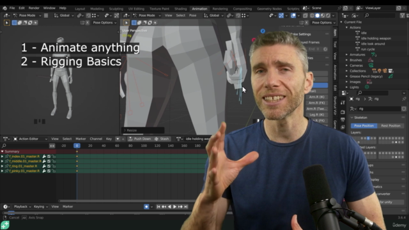Select material preview shading mode
Image resolution: width=409 pixels, height=230 pixels.
point(323,15)
